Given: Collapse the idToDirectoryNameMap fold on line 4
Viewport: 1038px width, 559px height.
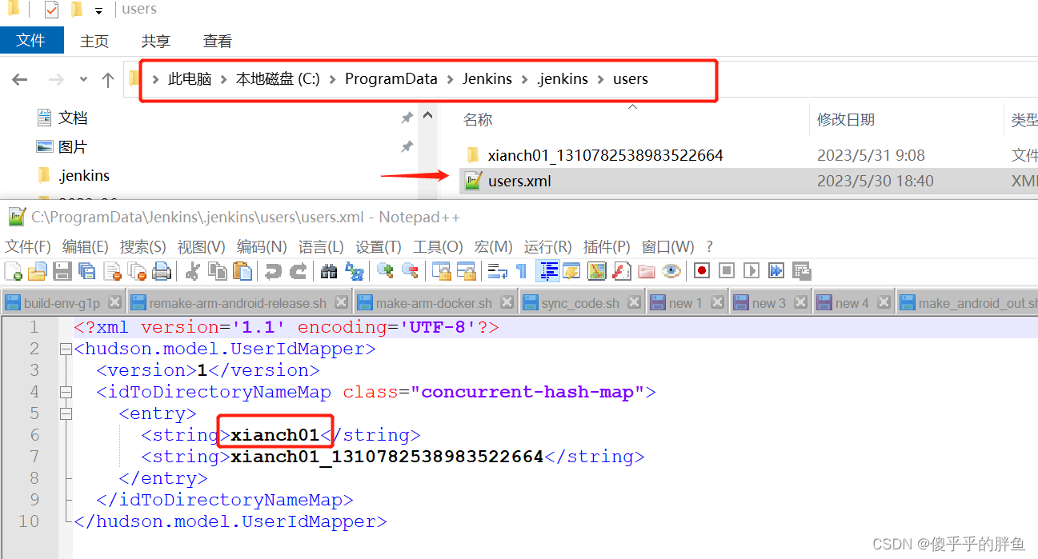Looking at the screenshot, I should click(x=65, y=392).
